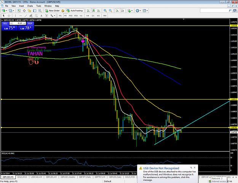Open the indicators list icon
This screenshot has width=238, height=183.
coord(129,11)
